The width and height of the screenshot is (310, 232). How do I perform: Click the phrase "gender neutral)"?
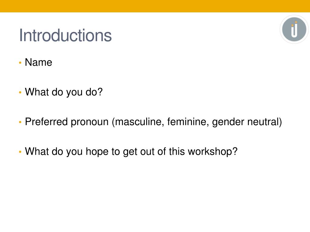pyautogui.click(x=247, y=122)
